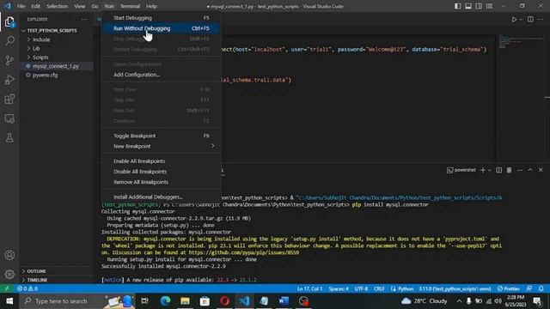Select Remove All Breakpoints
550x309 pixels.
162,182
